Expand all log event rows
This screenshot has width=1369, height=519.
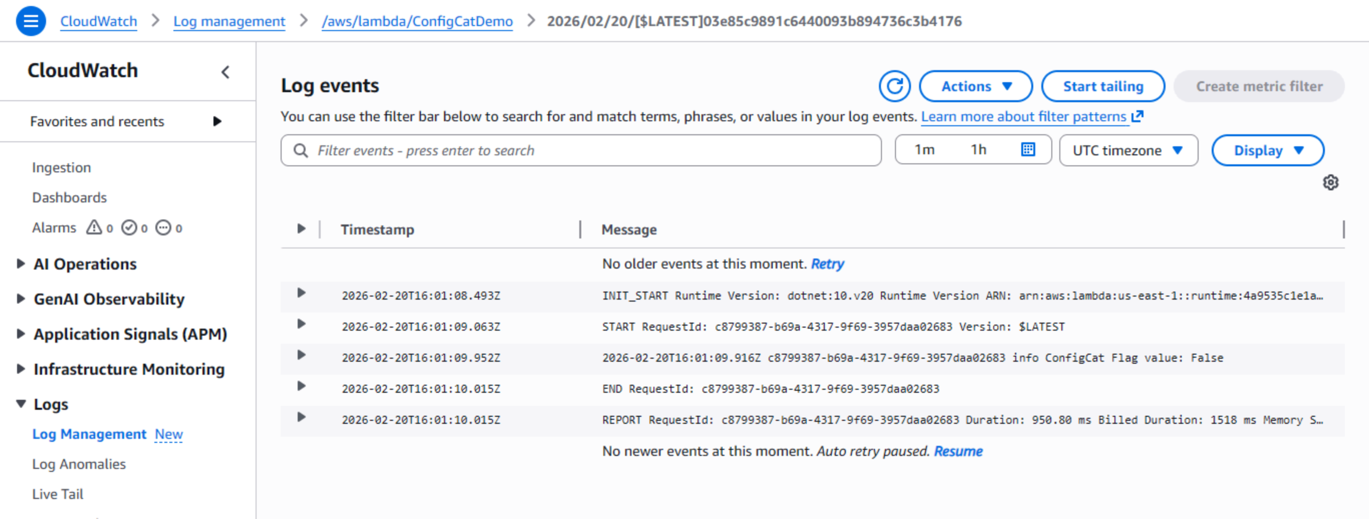301,229
